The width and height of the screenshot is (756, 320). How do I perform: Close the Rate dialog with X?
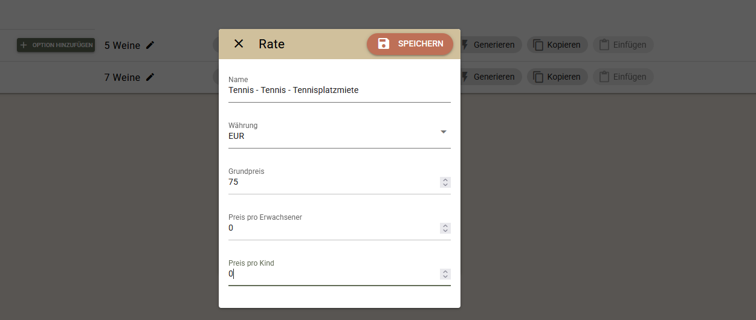[x=239, y=43]
